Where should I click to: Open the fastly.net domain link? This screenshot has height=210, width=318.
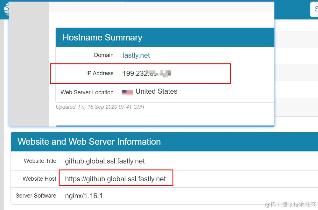136,55
